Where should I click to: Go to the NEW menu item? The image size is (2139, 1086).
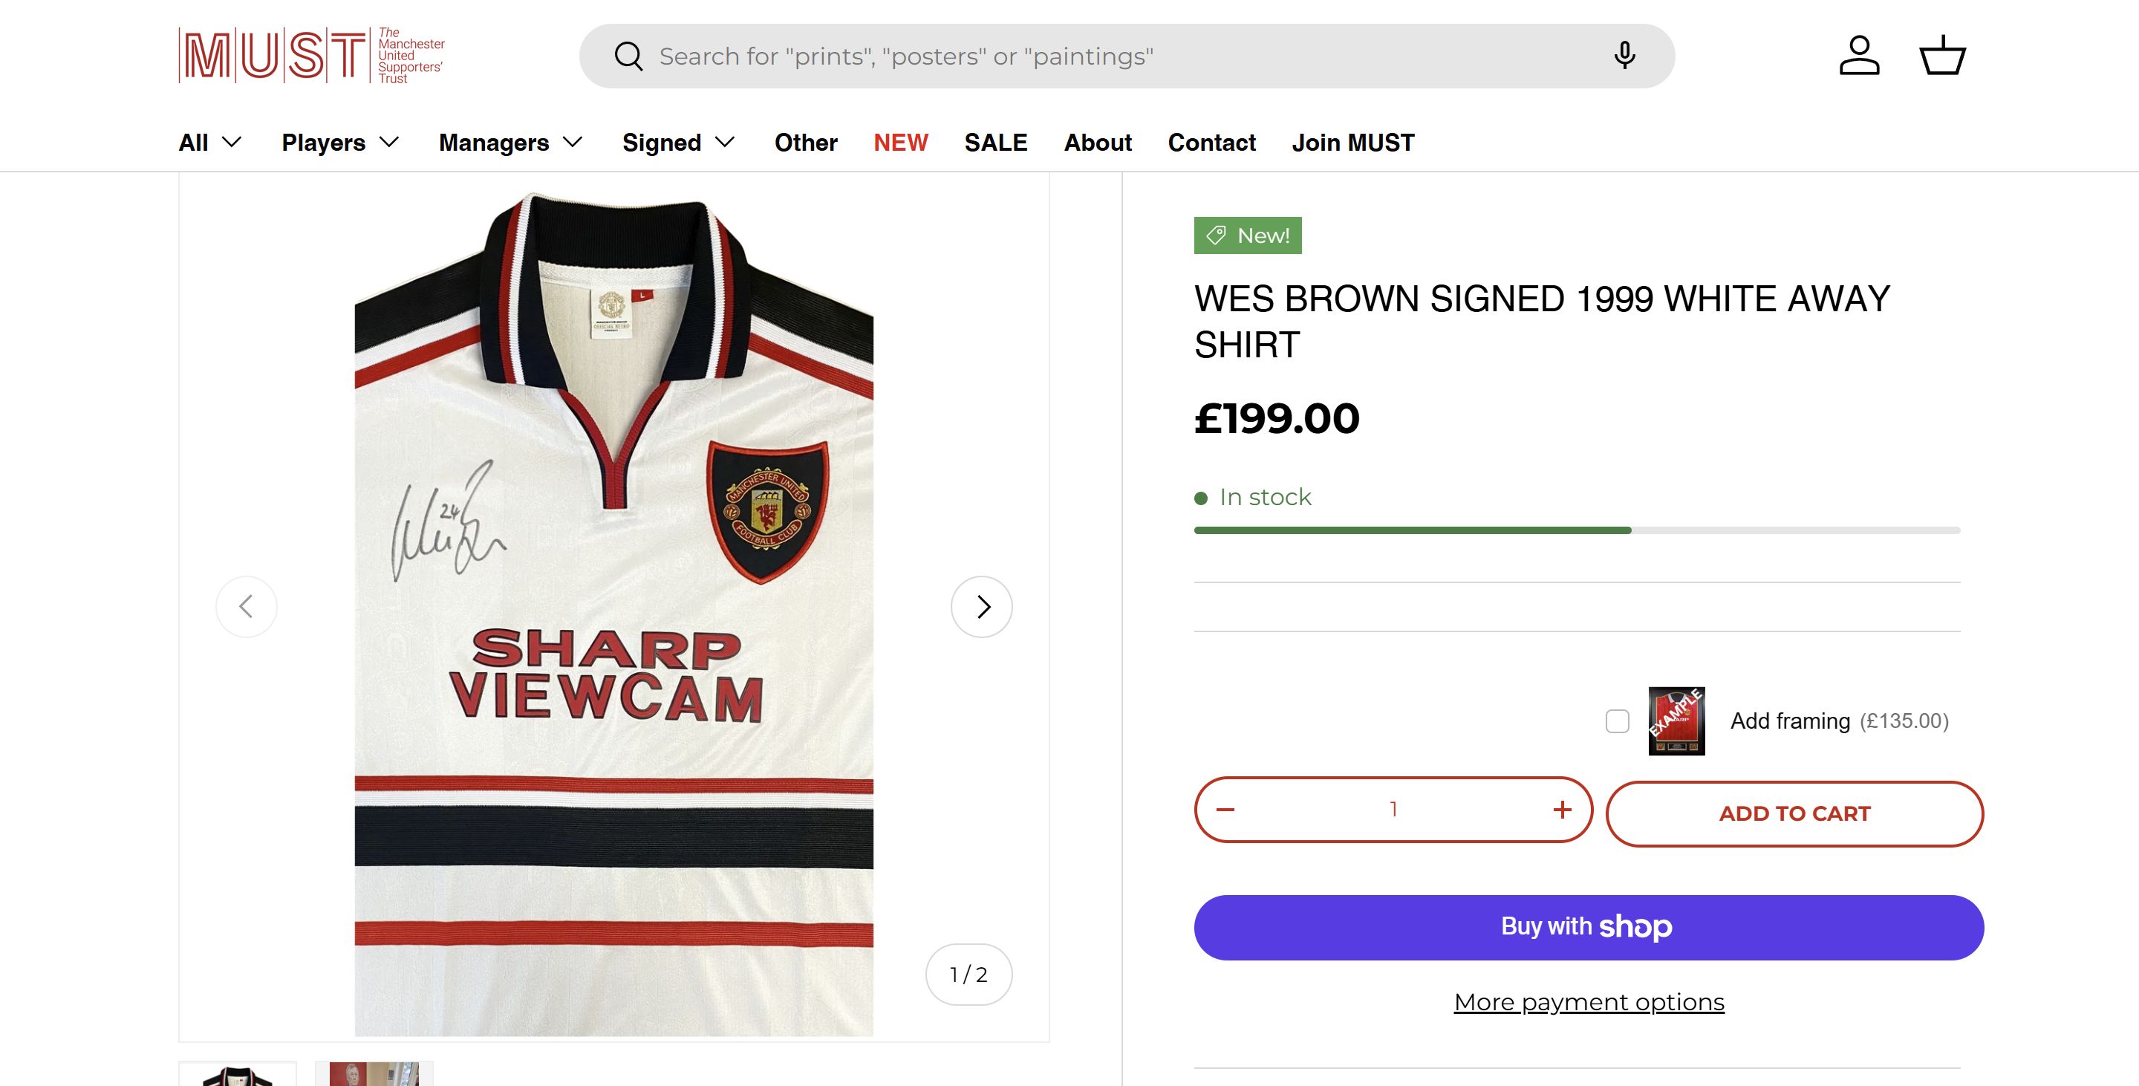(x=900, y=143)
